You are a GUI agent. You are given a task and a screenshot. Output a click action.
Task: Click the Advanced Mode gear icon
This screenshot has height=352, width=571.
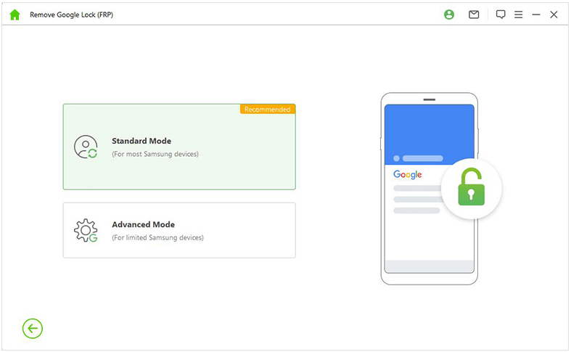pos(86,230)
